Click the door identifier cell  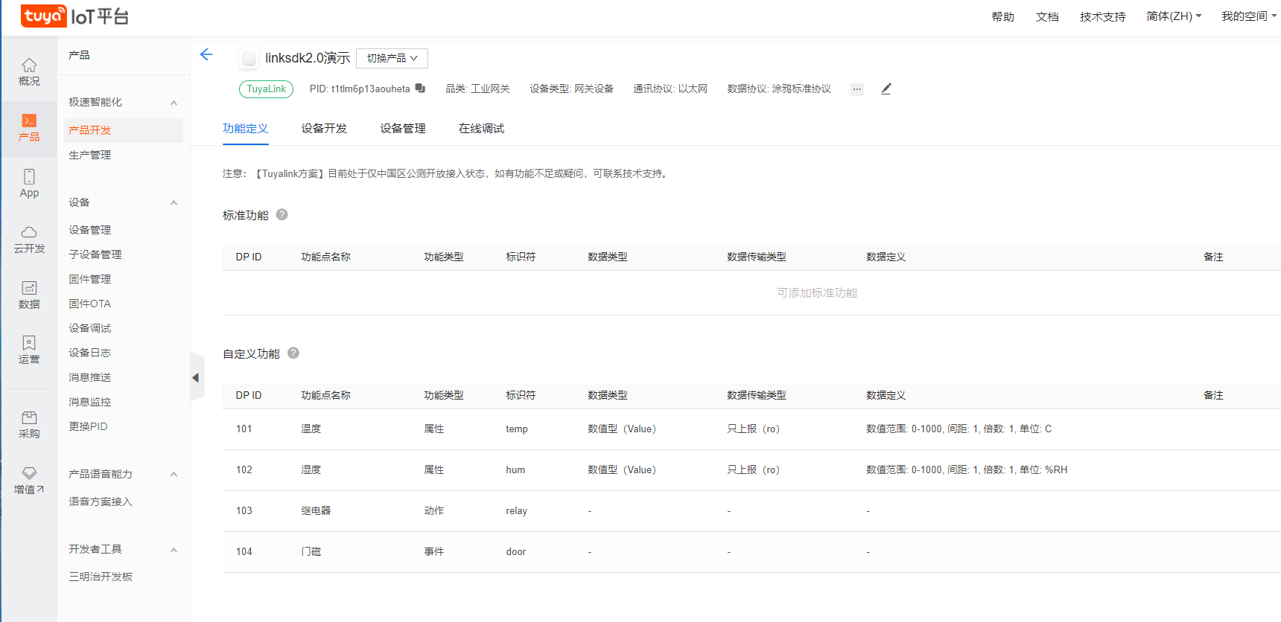pyautogui.click(x=515, y=552)
